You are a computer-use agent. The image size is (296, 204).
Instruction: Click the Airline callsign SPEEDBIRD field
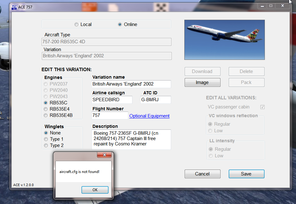coord(112,100)
